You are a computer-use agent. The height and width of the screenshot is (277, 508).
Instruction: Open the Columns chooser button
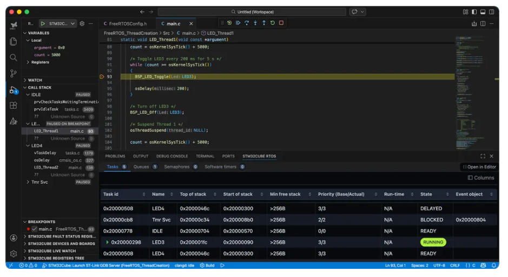click(x=481, y=178)
